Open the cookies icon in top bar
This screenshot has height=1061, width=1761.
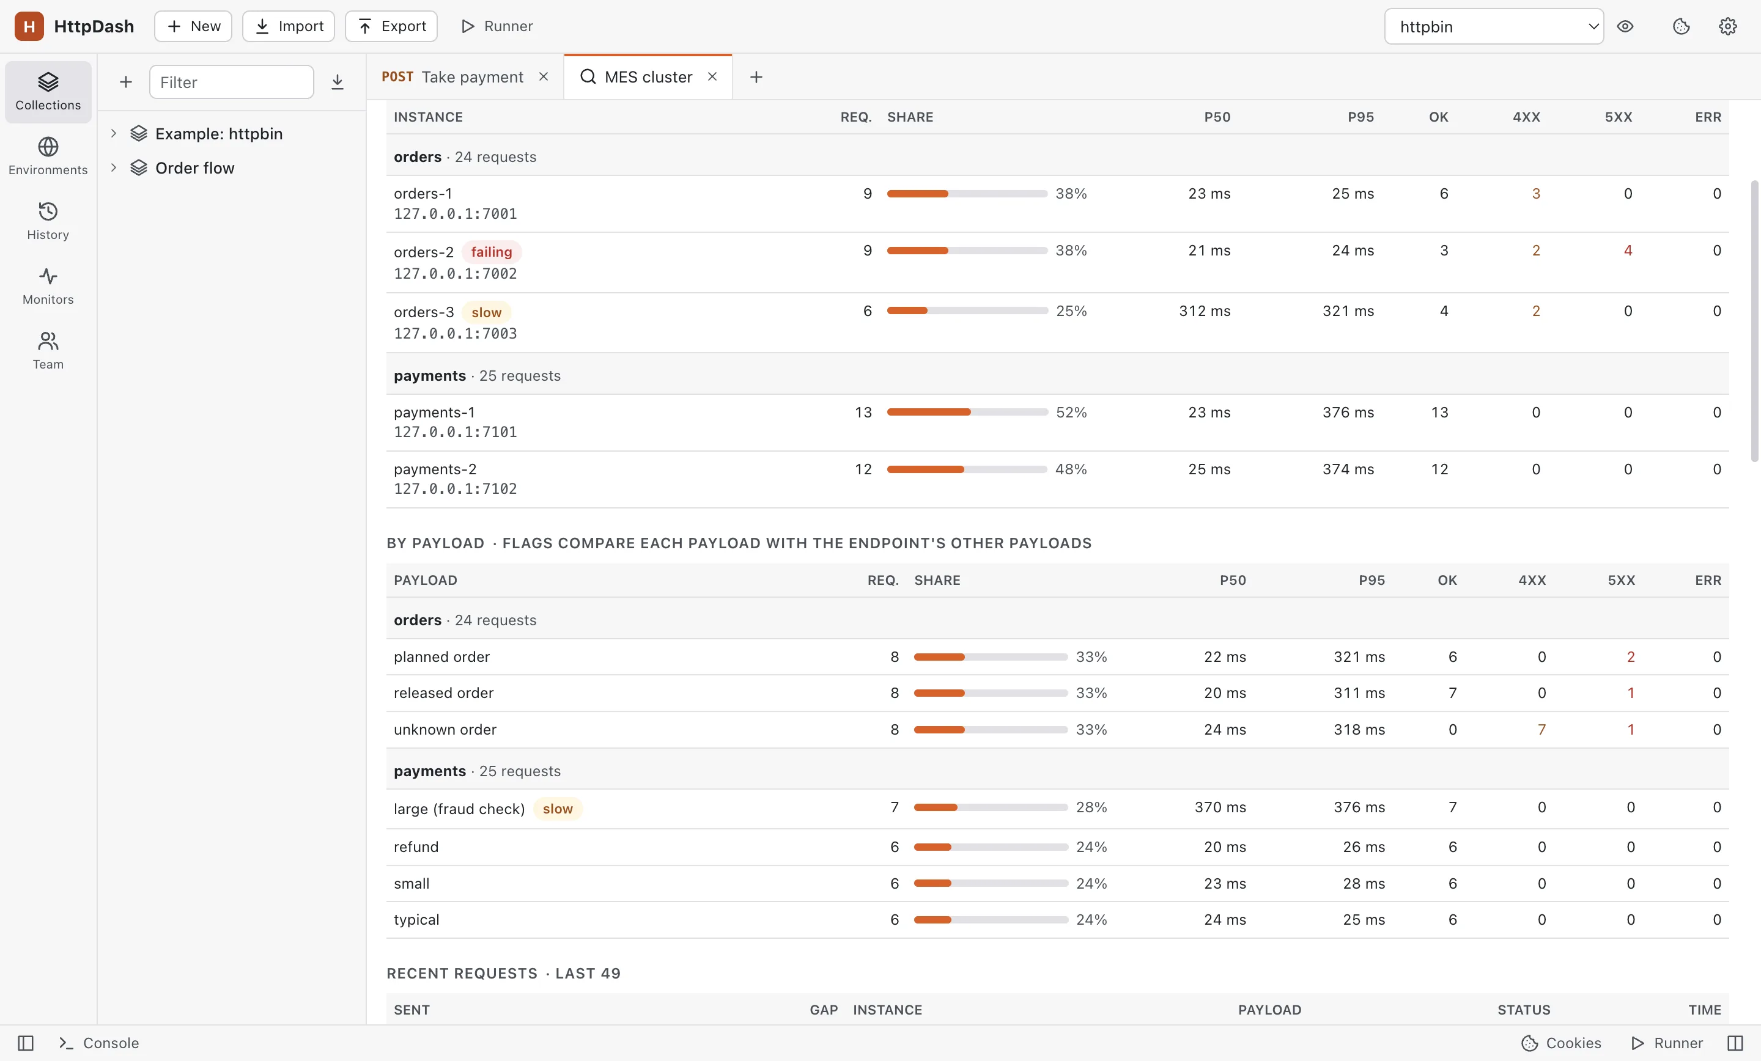click(1681, 26)
